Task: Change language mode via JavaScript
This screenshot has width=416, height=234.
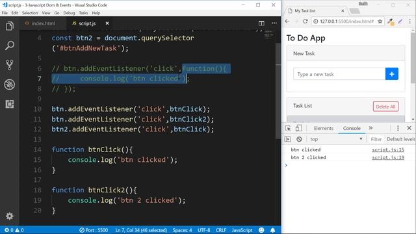Action: coord(242,230)
